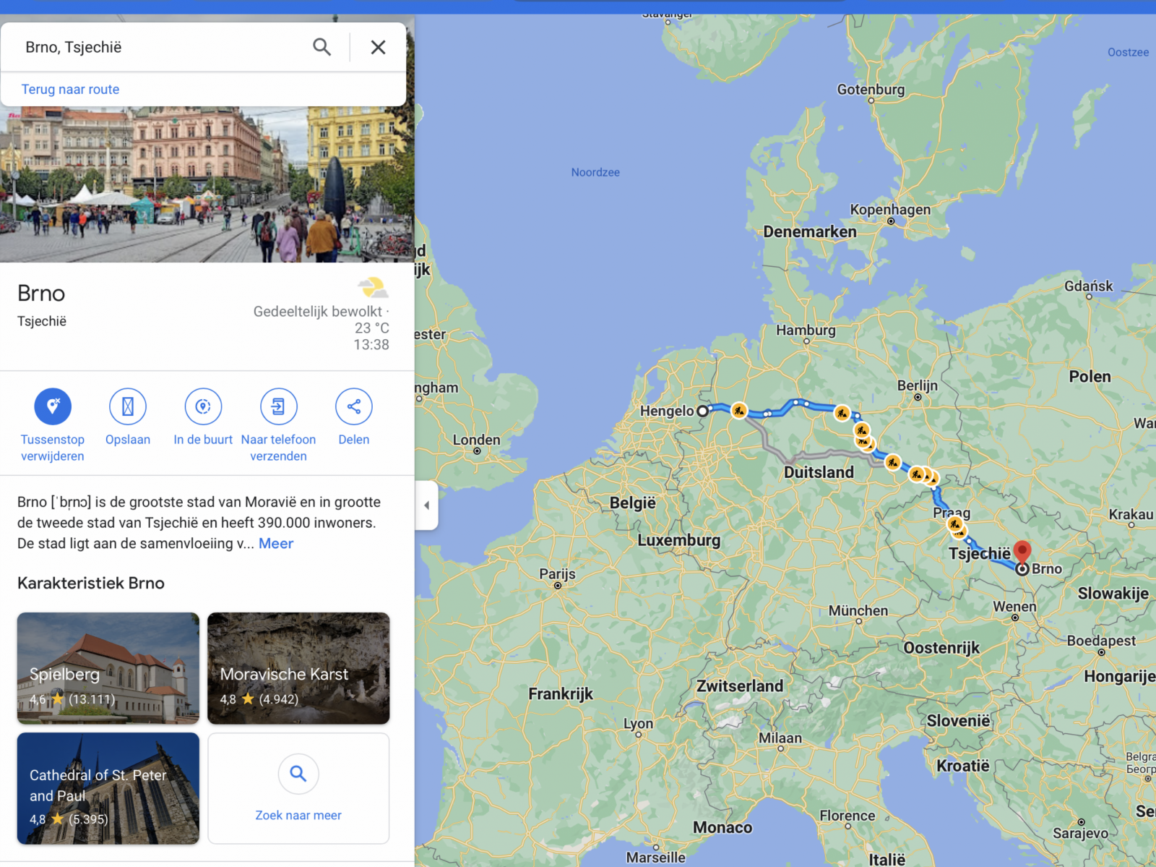Click the Kopenhagen label on map
Image resolution: width=1156 pixels, height=867 pixels.
click(x=890, y=209)
